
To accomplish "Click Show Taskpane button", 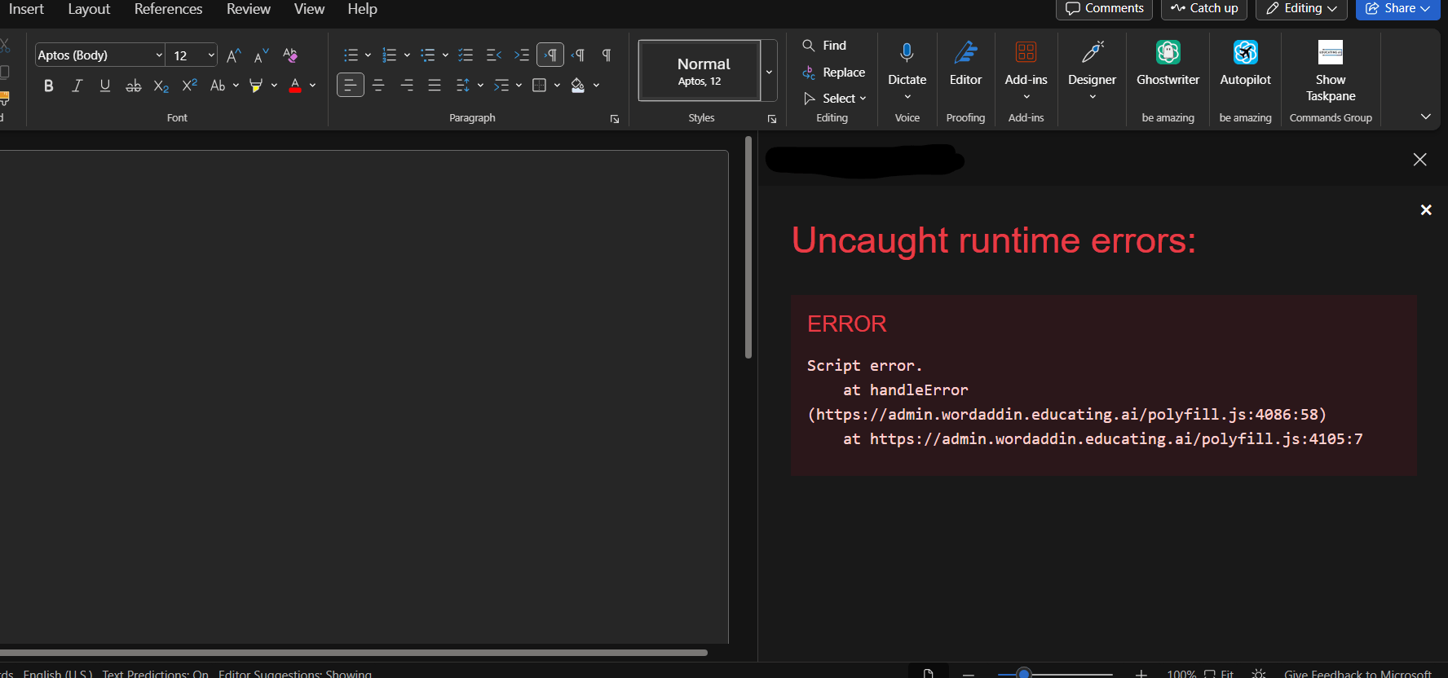I will [x=1331, y=72].
